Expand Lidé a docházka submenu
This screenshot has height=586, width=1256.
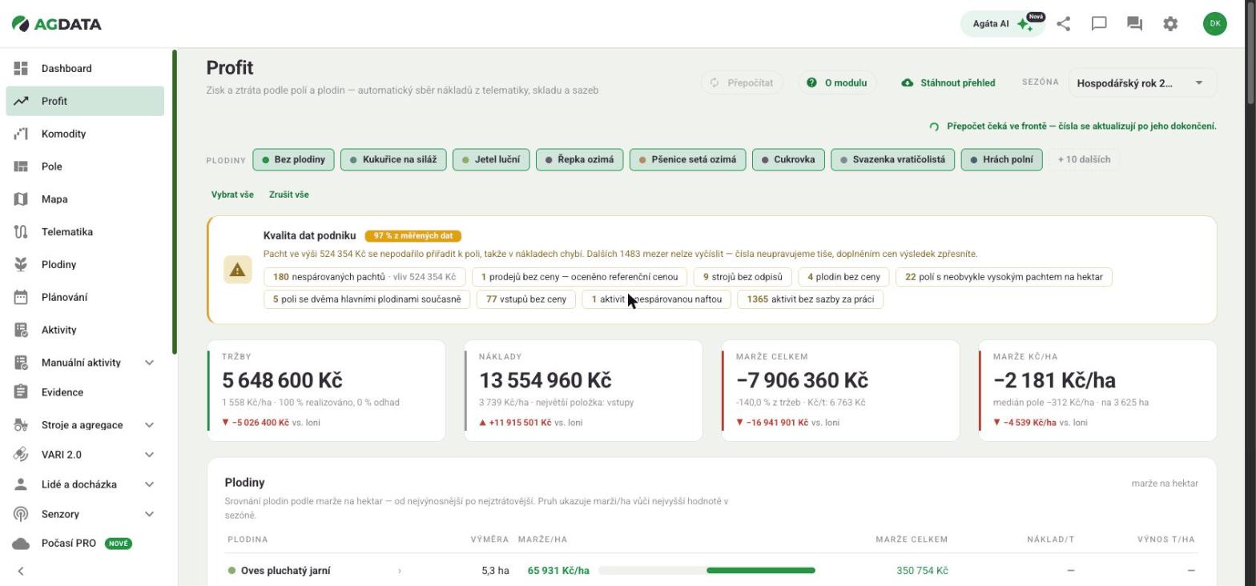click(x=149, y=484)
